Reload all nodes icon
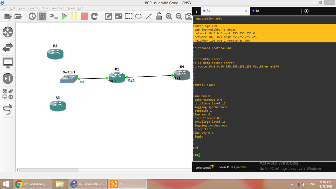336x189 pixels. (94, 16)
